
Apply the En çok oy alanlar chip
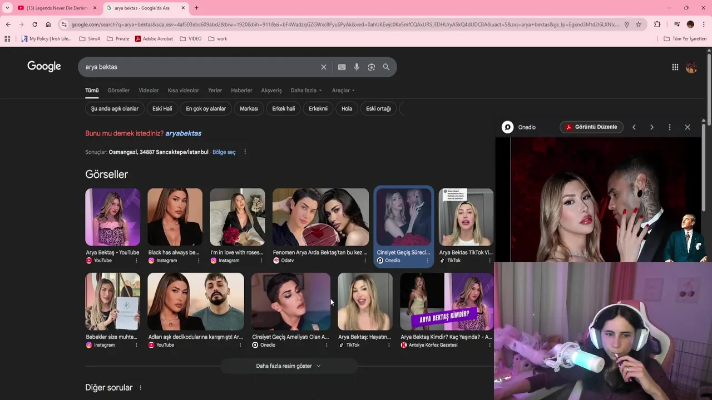[x=206, y=109]
